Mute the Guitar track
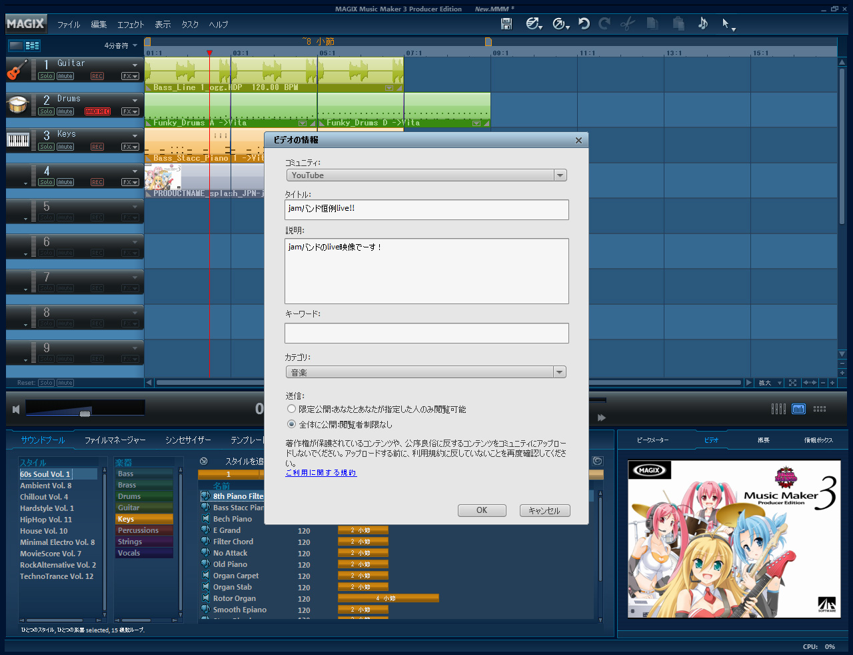Viewport: 853px width, 655px height. (x=65, y=76)
